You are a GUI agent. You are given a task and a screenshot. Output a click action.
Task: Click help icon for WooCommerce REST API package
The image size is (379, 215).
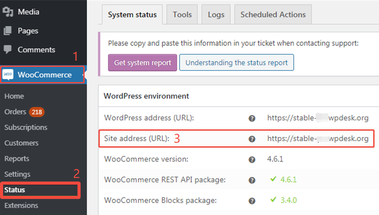252,180
